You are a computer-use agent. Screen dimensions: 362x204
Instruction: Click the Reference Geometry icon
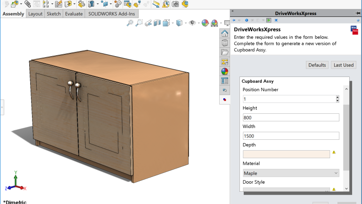click(105, 4)
